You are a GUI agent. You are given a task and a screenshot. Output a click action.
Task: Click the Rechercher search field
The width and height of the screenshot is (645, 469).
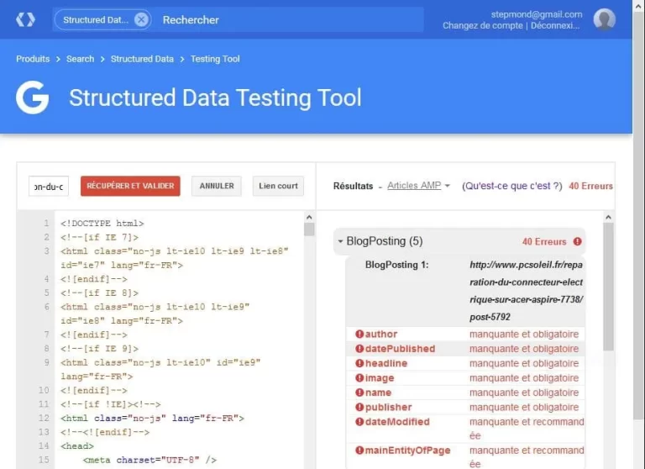[x=288, y=19]
